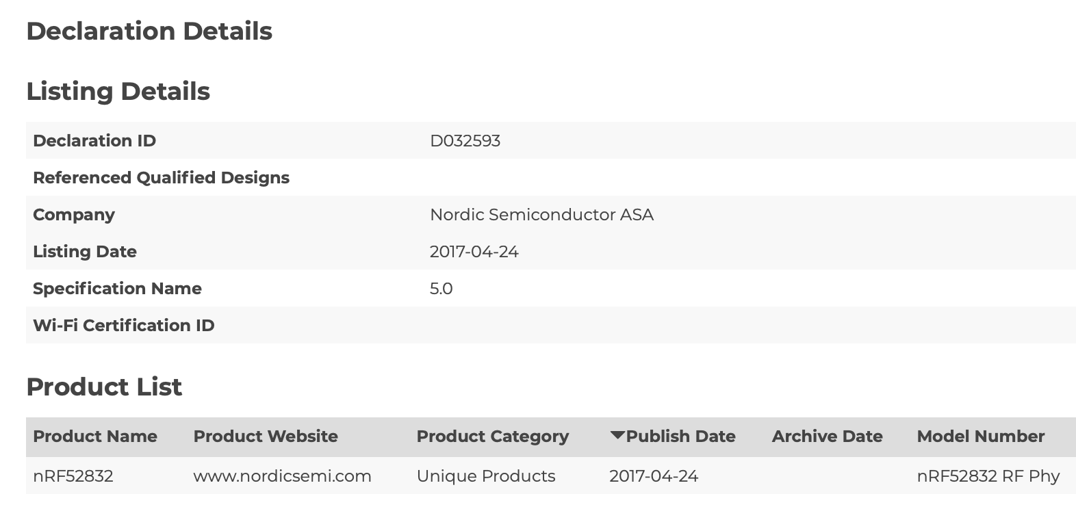Click the Product Category column header
The image size is (1076, 520).
492,437
